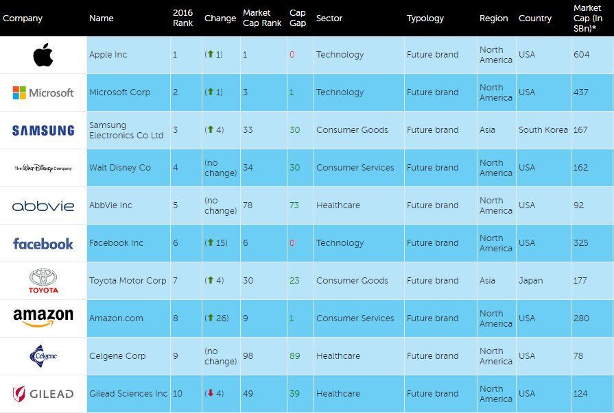Select the Walt Disney Company logo
The width and height of the screenshot is (614, 413).
pos(43,167)
